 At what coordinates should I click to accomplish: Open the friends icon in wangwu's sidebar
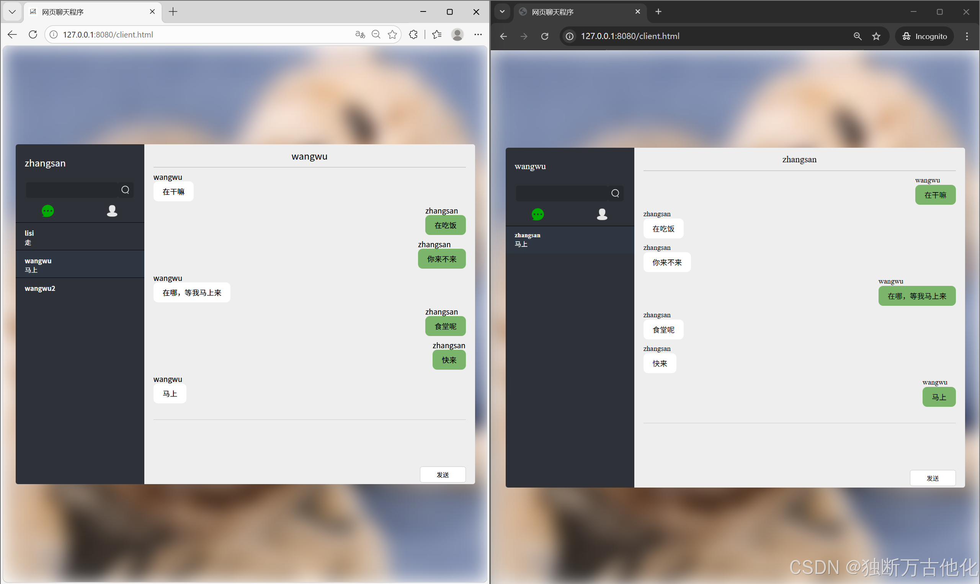click(602, 214)
